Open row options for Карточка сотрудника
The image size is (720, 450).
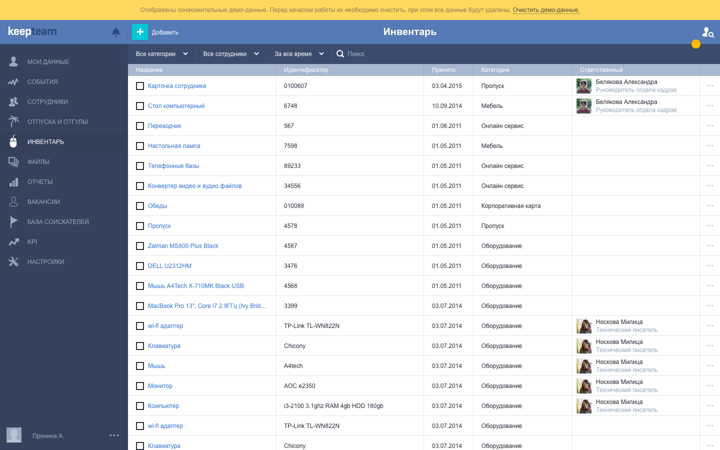[709, 86]
